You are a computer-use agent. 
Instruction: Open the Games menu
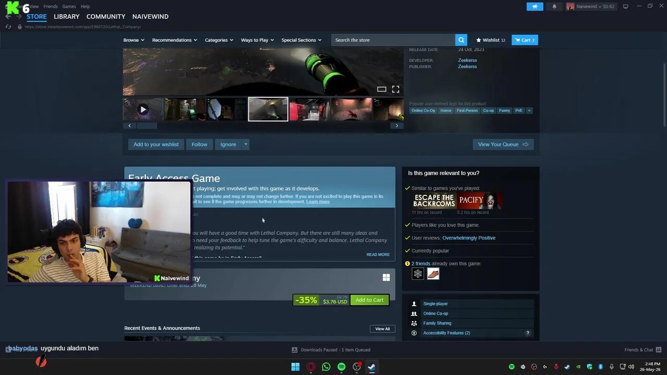[x=69, y=6]
